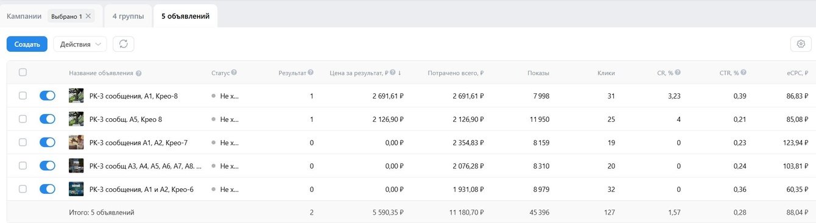Click sort arrow in Цена за результат column
The image size is (816, 223).
[399, 73]
